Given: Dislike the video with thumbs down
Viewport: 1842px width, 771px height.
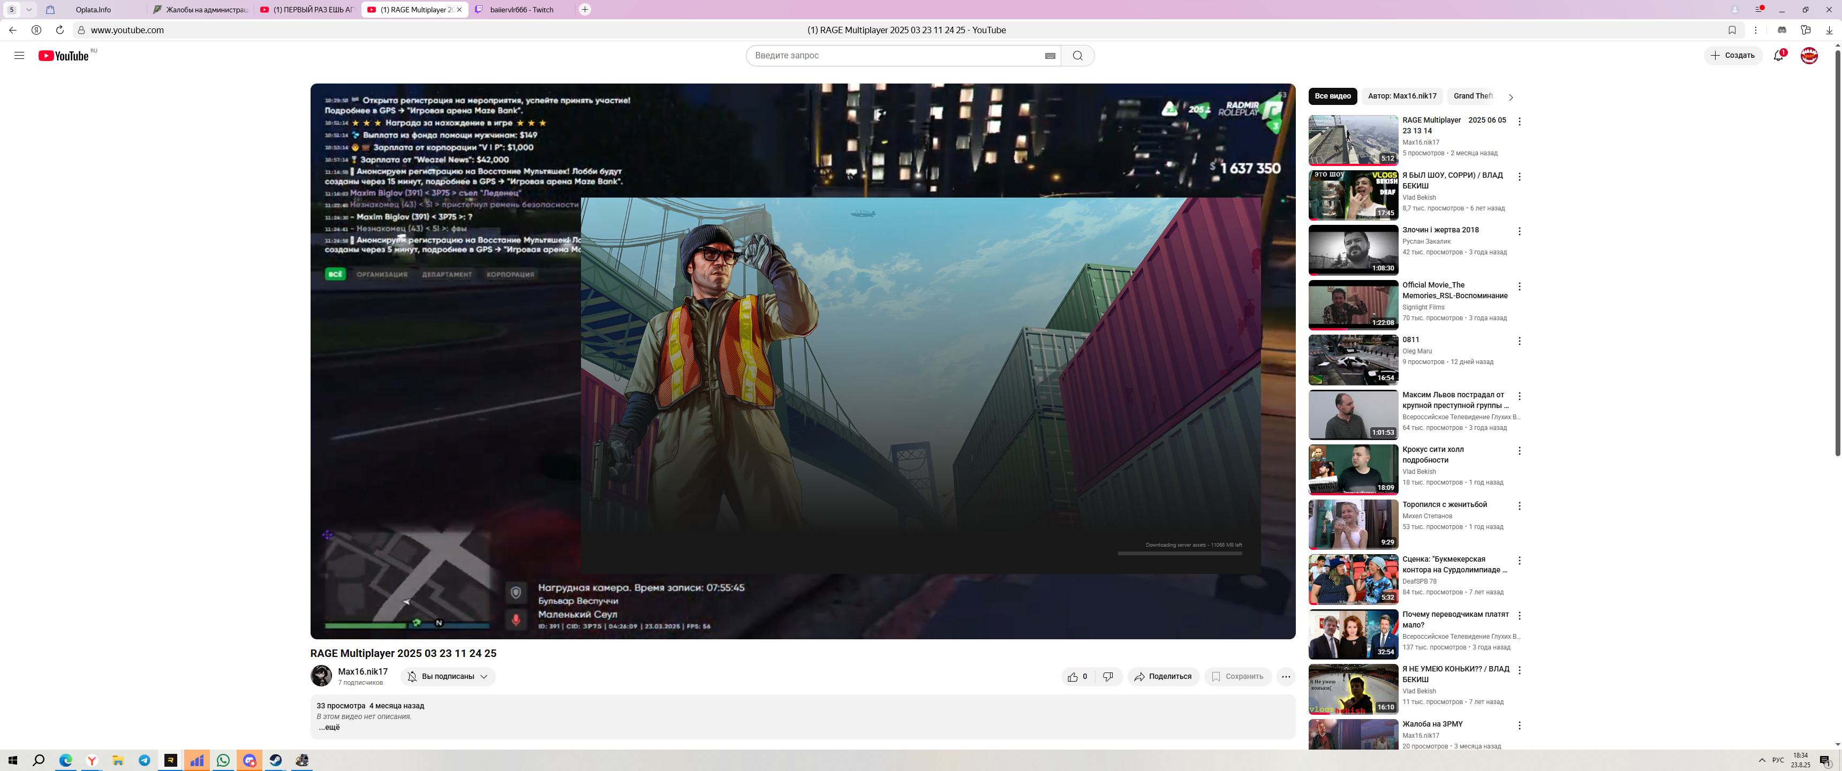Looking at the screenshot, I should [1108, 677].
